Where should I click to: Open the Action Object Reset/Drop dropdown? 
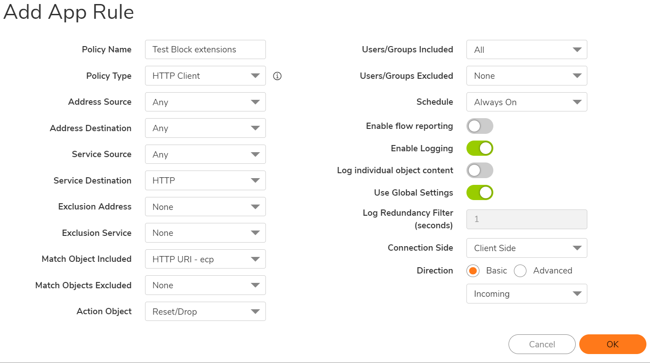coord(205,312)
